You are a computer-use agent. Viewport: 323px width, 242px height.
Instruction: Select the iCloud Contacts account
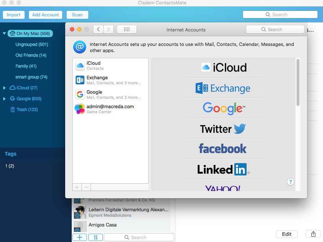(110, 65)
